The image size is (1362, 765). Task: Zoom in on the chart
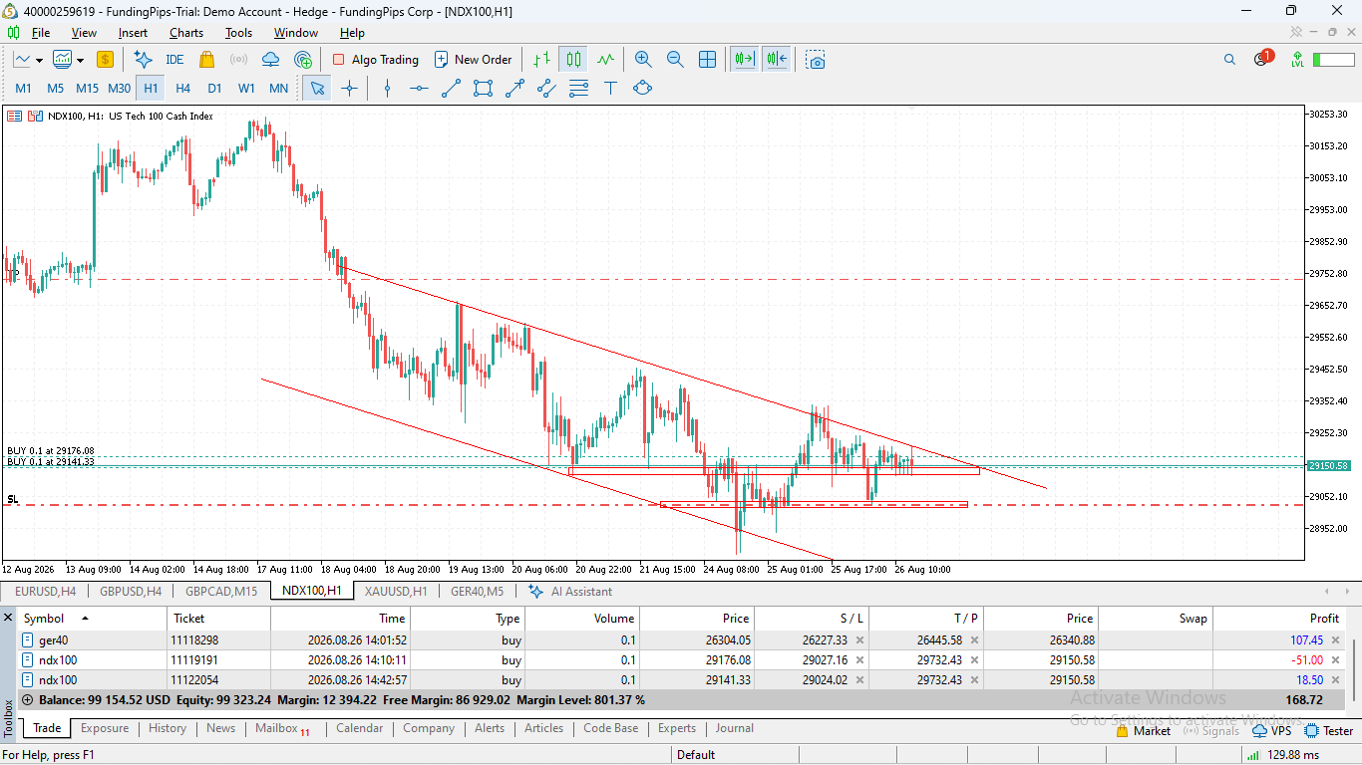click(643, 60)
